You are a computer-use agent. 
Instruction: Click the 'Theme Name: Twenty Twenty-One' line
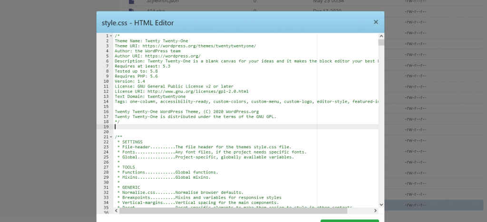(x=151, y=41)
